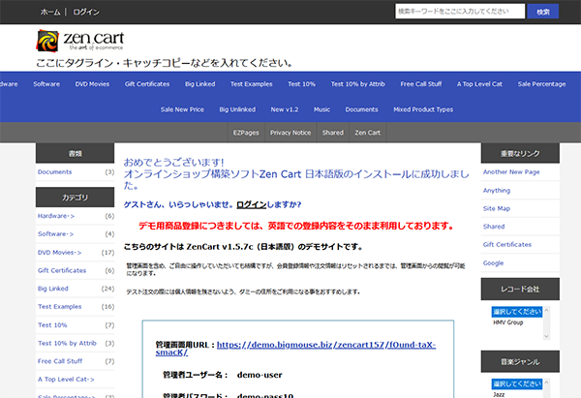Click the underlined ログイン link in greeting

click(252, 204)
